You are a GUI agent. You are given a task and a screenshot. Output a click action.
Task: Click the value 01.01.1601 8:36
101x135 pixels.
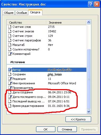pos(59,106)
